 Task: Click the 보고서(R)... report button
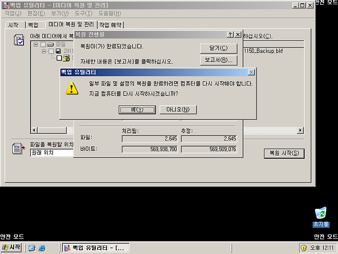[x=219, y=60]
